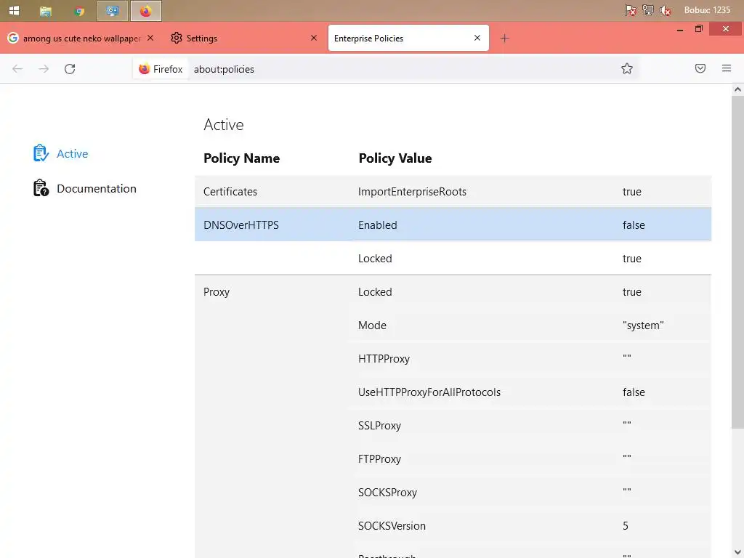Close the Settings tab
Image resolution: width=744 pixels, height=558 pixels.
coord(314,39)
